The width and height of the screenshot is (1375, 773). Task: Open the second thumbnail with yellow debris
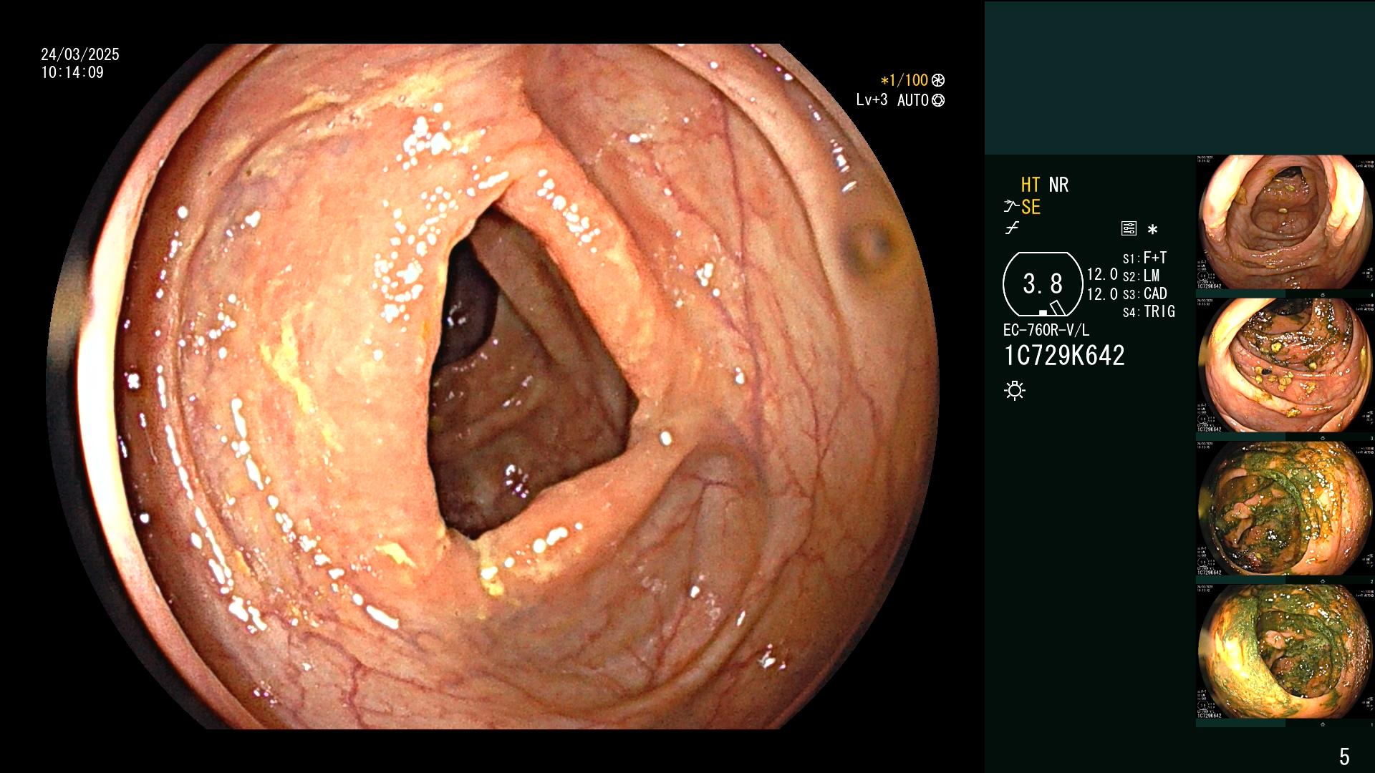[x=1285, y=366]
